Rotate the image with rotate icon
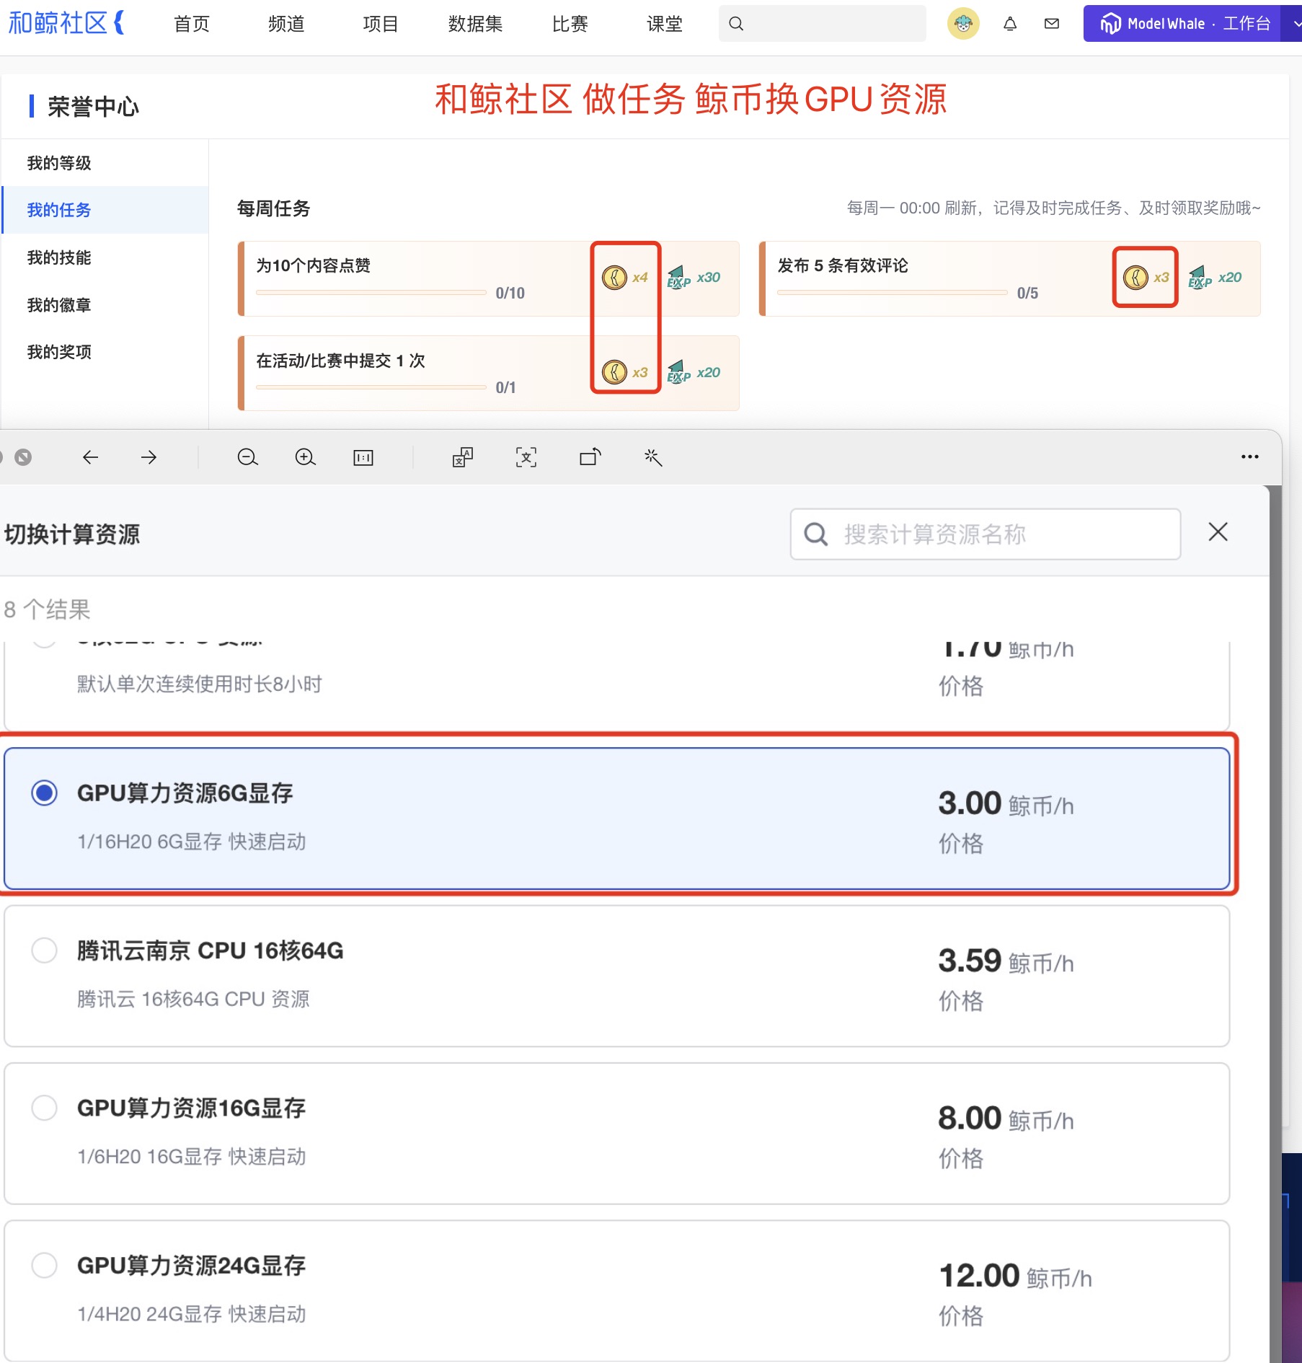 tap(590, 457)
